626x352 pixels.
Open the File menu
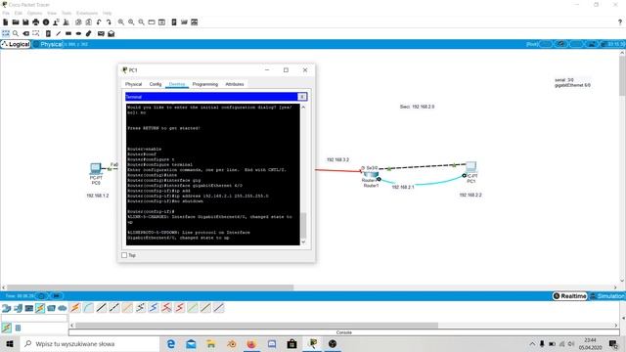(6, 13)
